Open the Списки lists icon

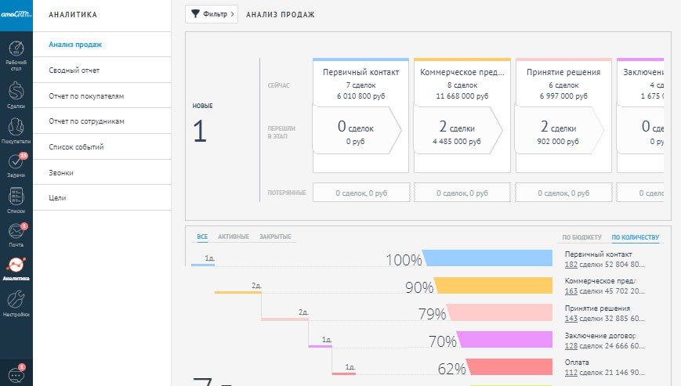point(16,199)
